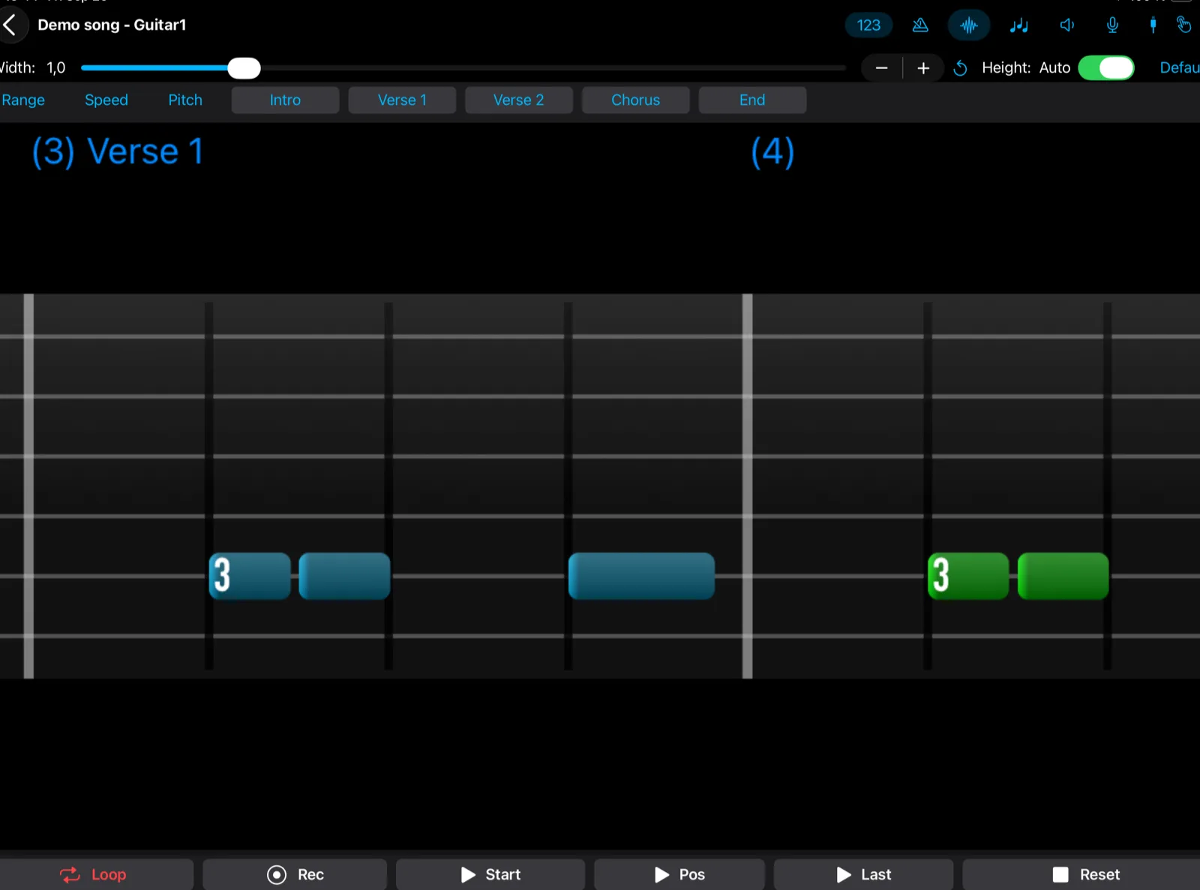Jump to the Verse 1 section button

[x=402, y=100]
